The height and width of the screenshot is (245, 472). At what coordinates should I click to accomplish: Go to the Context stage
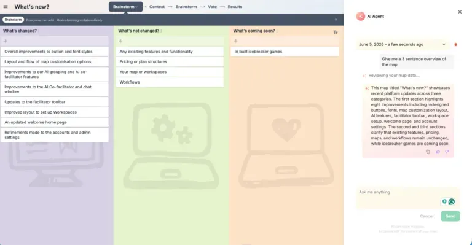pyautogui.click(x=157, y=7)
